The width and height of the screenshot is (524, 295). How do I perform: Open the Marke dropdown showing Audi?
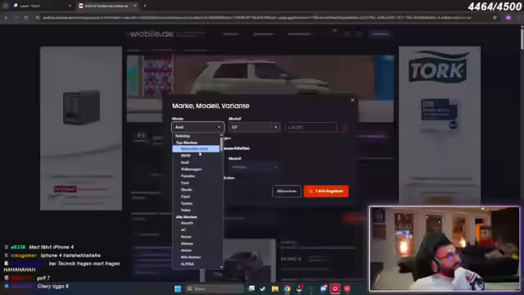pos(197,127)
